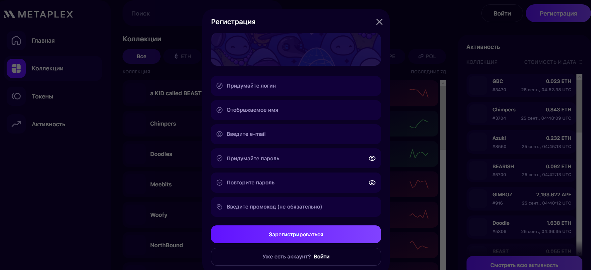
Task: Select the Токены coins icon
Action: pyautogui.click(x=16, y=96)
